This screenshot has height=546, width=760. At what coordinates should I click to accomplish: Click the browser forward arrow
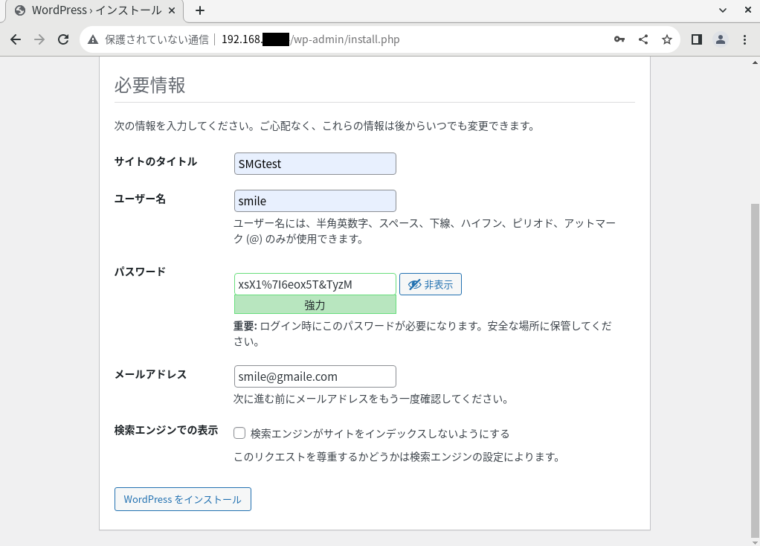pyautogui.click(x=39, y=39)
